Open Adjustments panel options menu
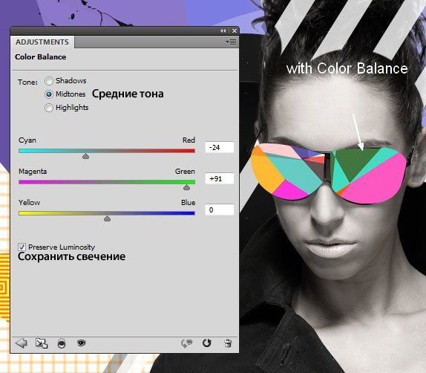This screenshot has width=426, height=373. 231,42
